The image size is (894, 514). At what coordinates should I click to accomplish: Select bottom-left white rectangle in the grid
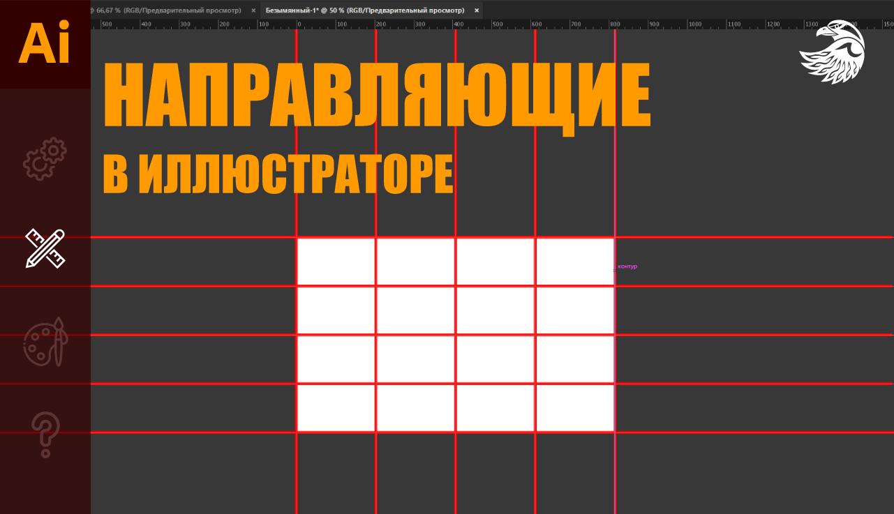[x=336, y=408]
